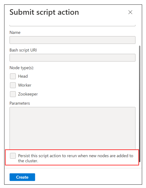146x188 pixels.
Task: Click the Zookeeper label text
Action: (28, 94)
